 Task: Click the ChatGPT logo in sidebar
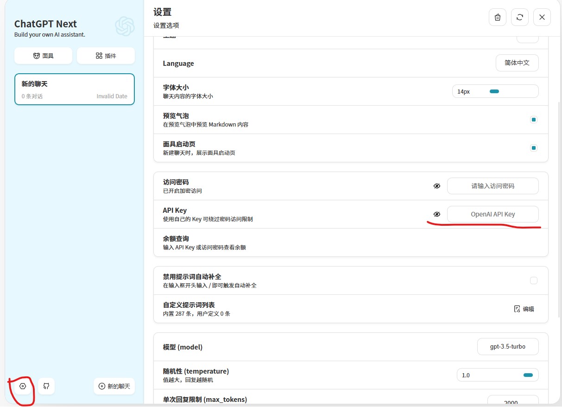125,26
